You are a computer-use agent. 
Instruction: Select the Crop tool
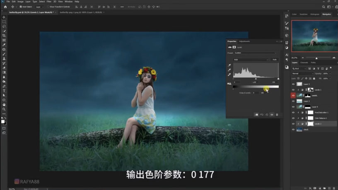point(4,36)
